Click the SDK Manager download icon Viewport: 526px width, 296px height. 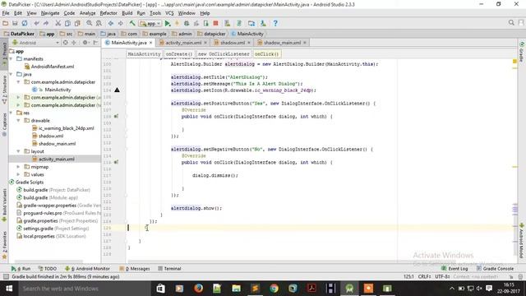point(263,23)
